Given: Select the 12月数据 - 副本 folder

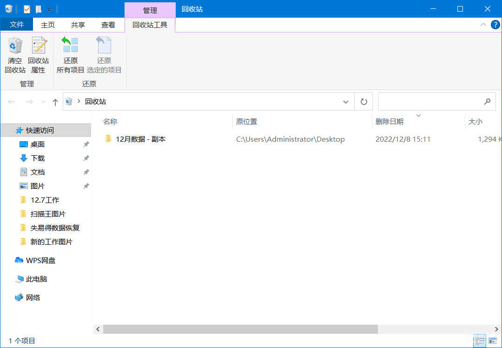Looking at the screenshot, I should click(140, 139).
